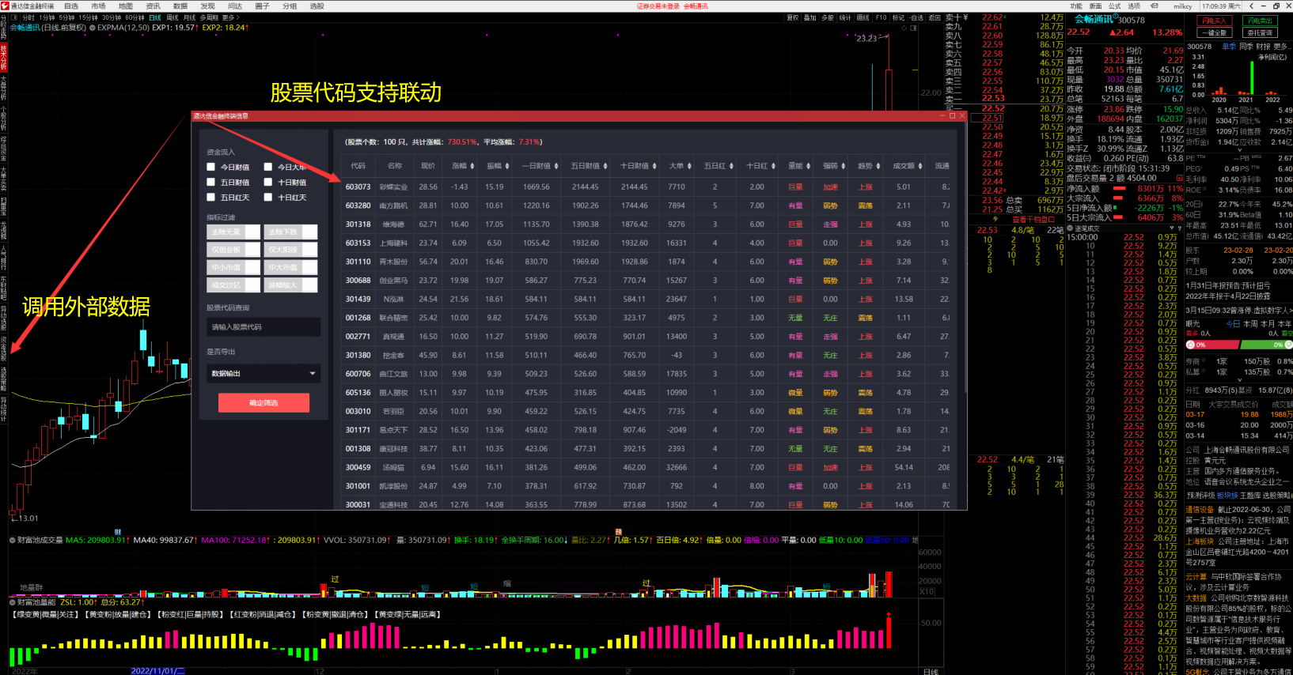Sort by 成交额 column arrows
This screenshot has width=1293, height=675.
point(921,166)
